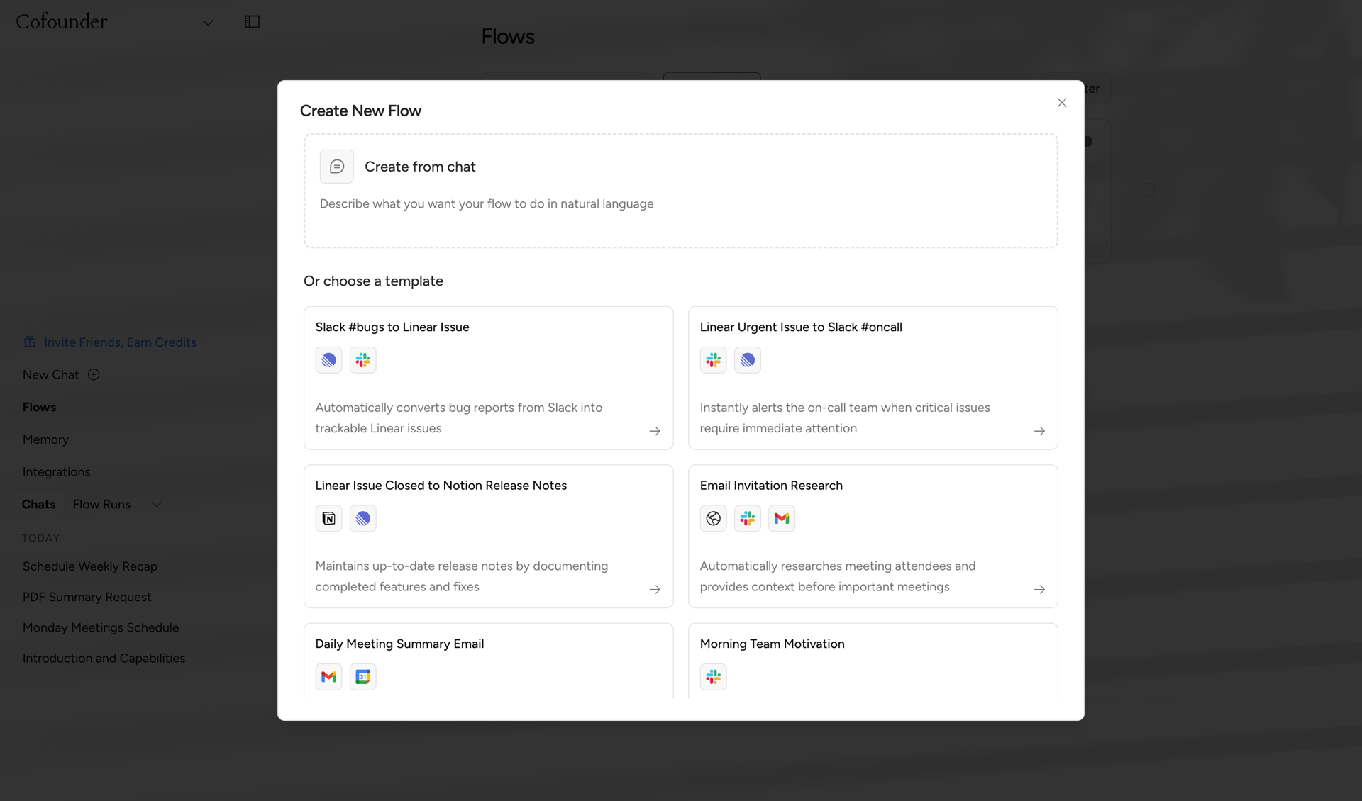Switch to the Chats tab
This screenshot has width=1362, height=801.
[39, 504]
